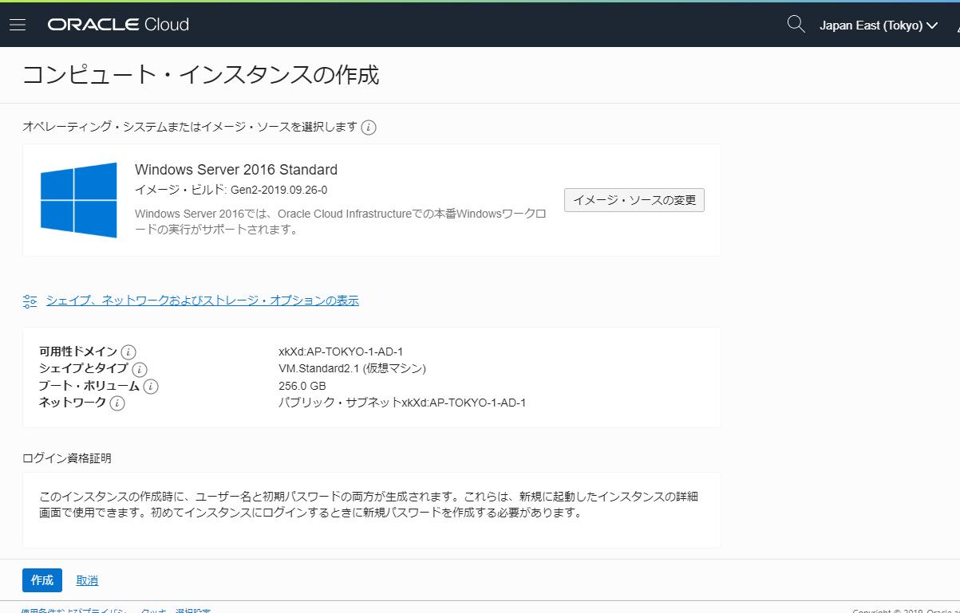Click the パブリック・サブネット network value

pyautogui.click(x=401, y=403)
